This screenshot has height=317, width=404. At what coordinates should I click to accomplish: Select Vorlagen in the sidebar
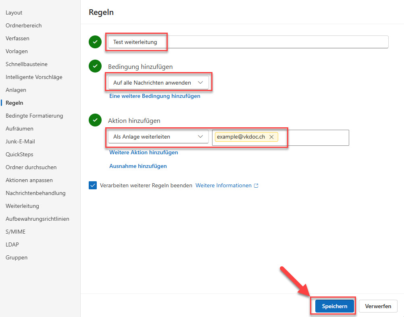click(17, 51)
